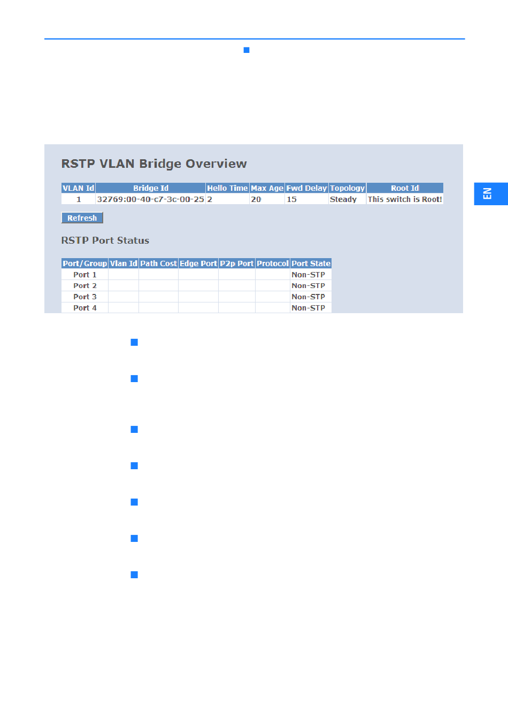Image resolution: width=508 pixels, height=722 pixels.
Task: Click 'This switch is Root!' cell
Action: tap(405, 199)
